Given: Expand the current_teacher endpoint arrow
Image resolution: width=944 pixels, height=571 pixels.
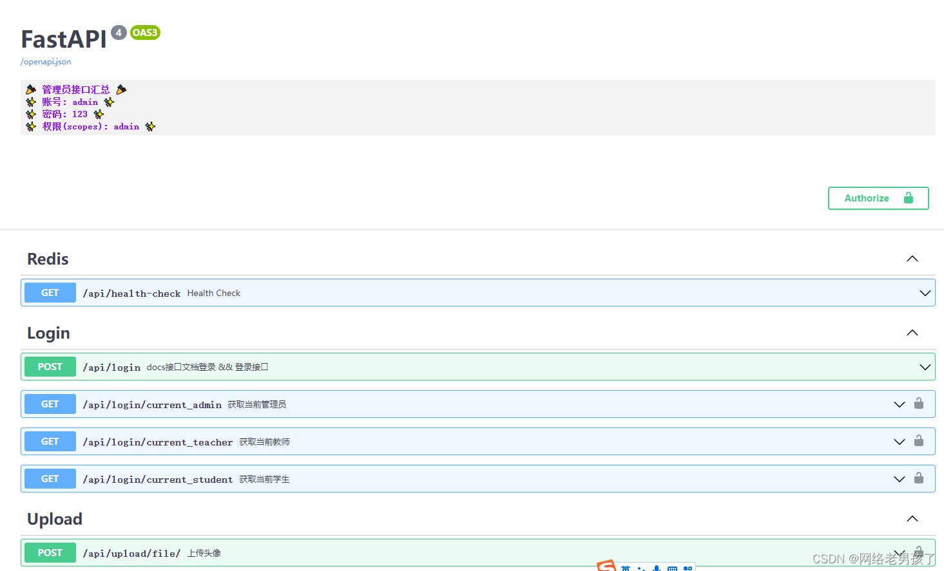Looking at the screenshot, I should tap(900, 442).
